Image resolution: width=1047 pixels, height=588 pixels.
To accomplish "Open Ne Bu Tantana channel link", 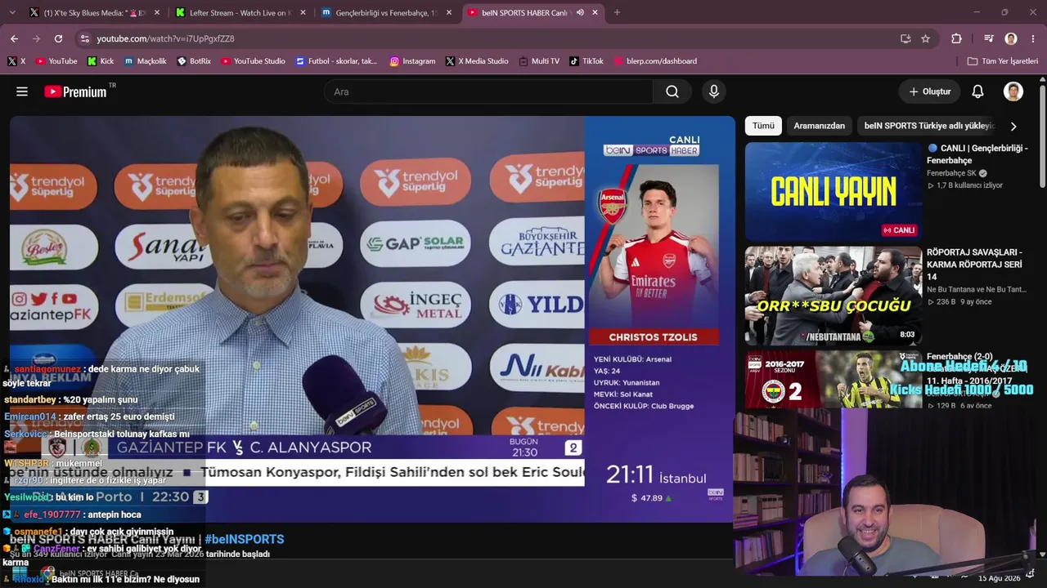I will pos(976,289).
